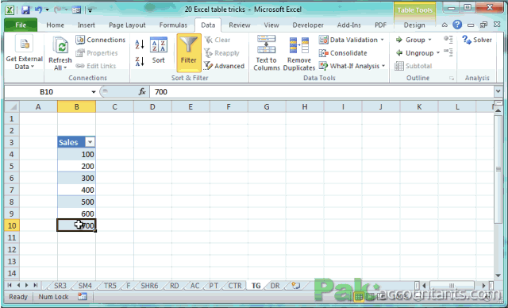The image size is (508, 308).
Task: Expand the formula bar
Action: point(498,91)
